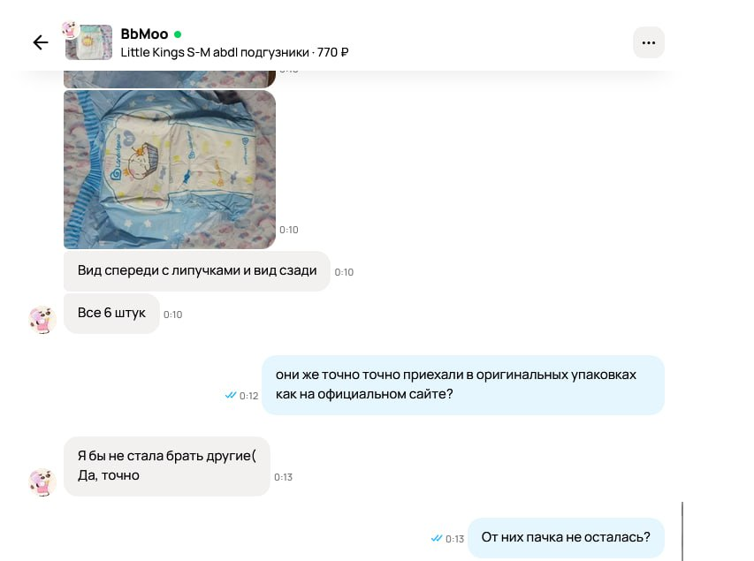Open the three-dot more options menu

tap(648, 42)
